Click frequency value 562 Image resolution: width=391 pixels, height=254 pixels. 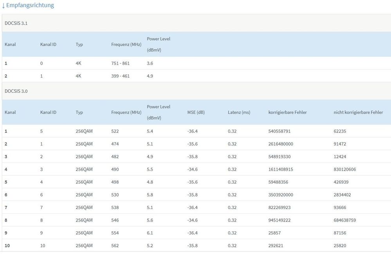click(x=115, y=245)
